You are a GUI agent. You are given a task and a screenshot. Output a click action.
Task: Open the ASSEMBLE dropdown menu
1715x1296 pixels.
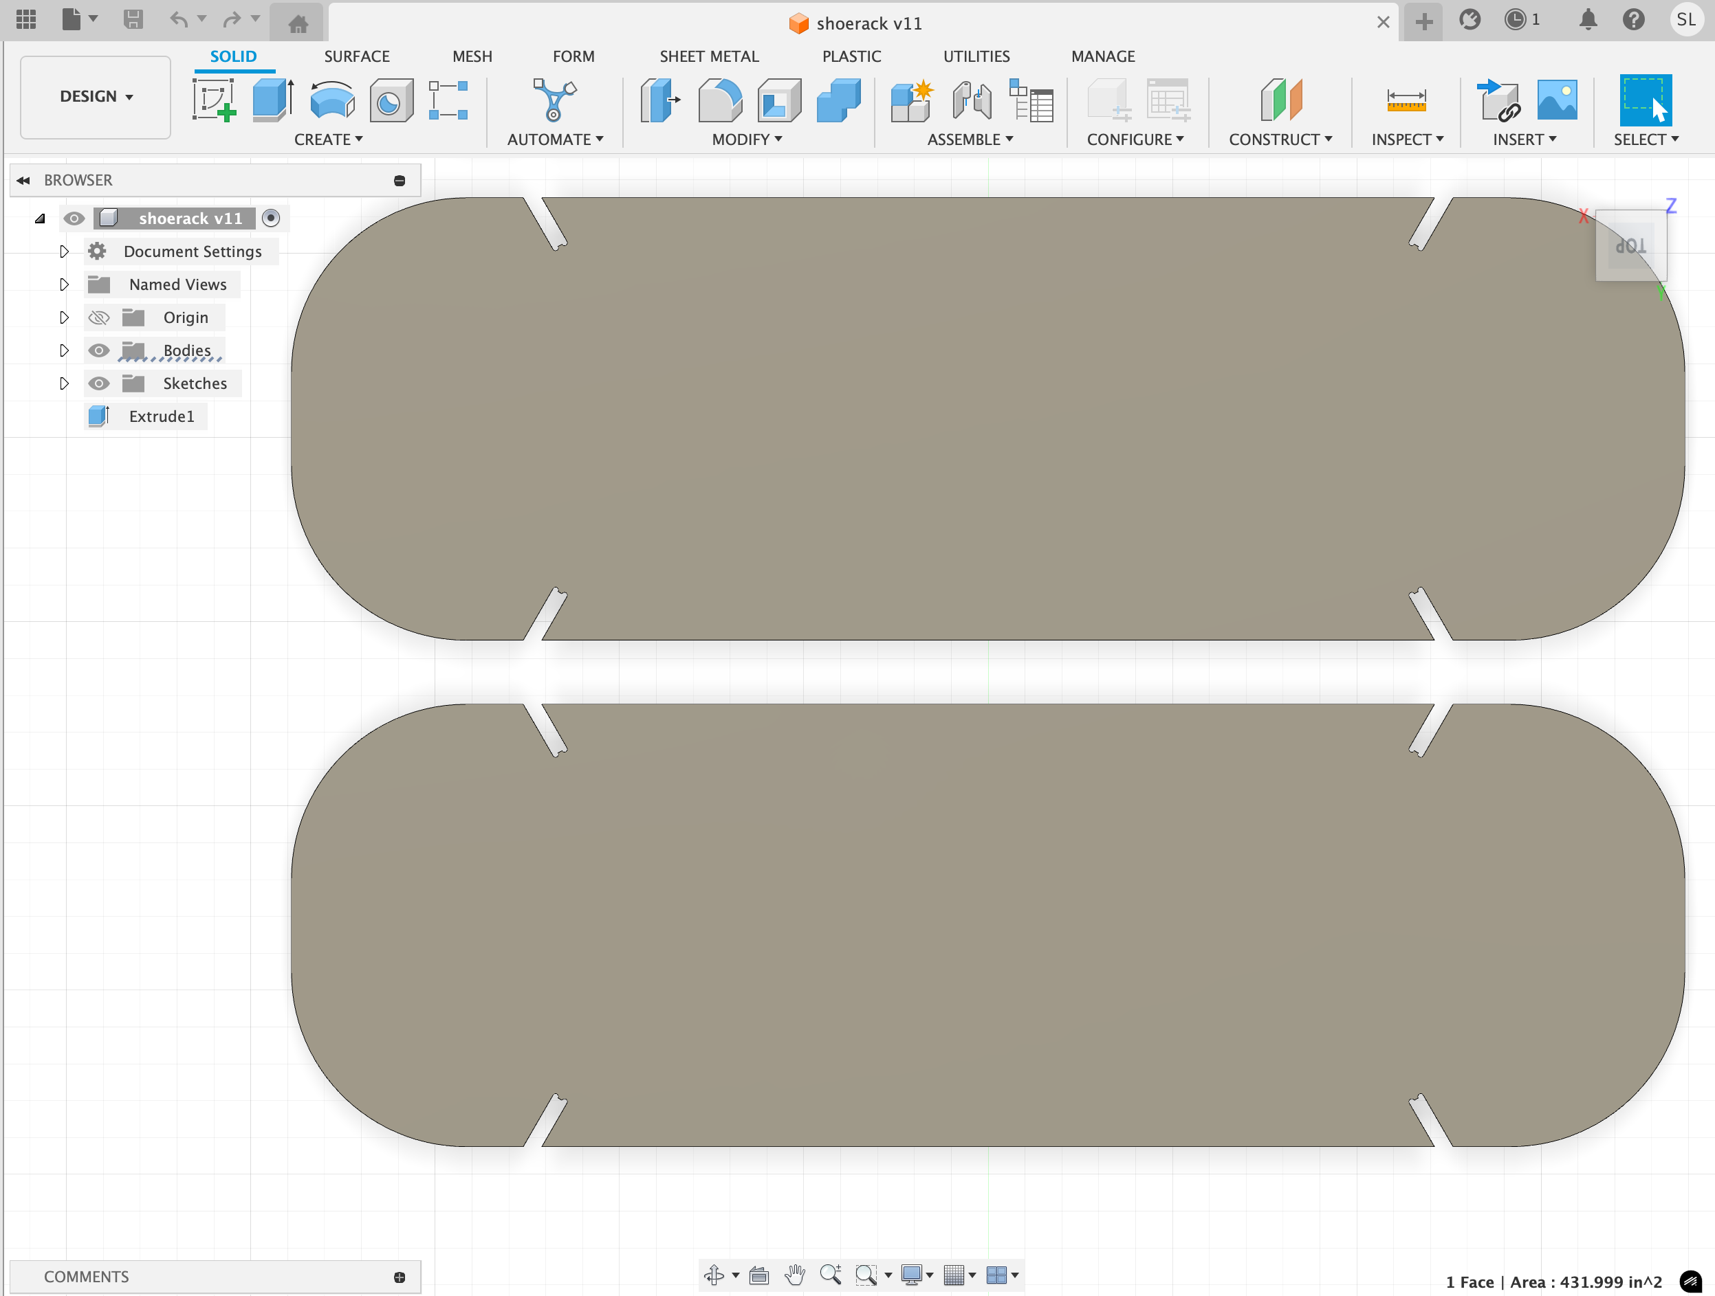click(970, 139)
